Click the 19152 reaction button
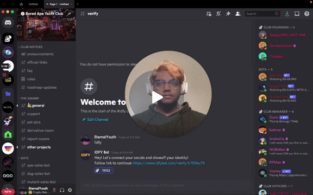 [103, 171]
